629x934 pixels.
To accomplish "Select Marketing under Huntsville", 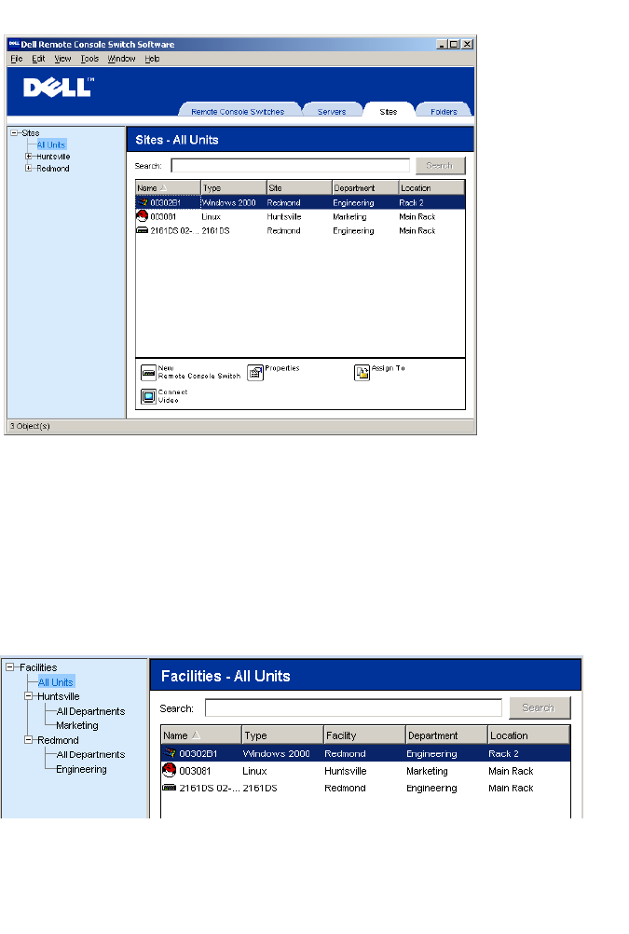I will click(x=77, y=725).
